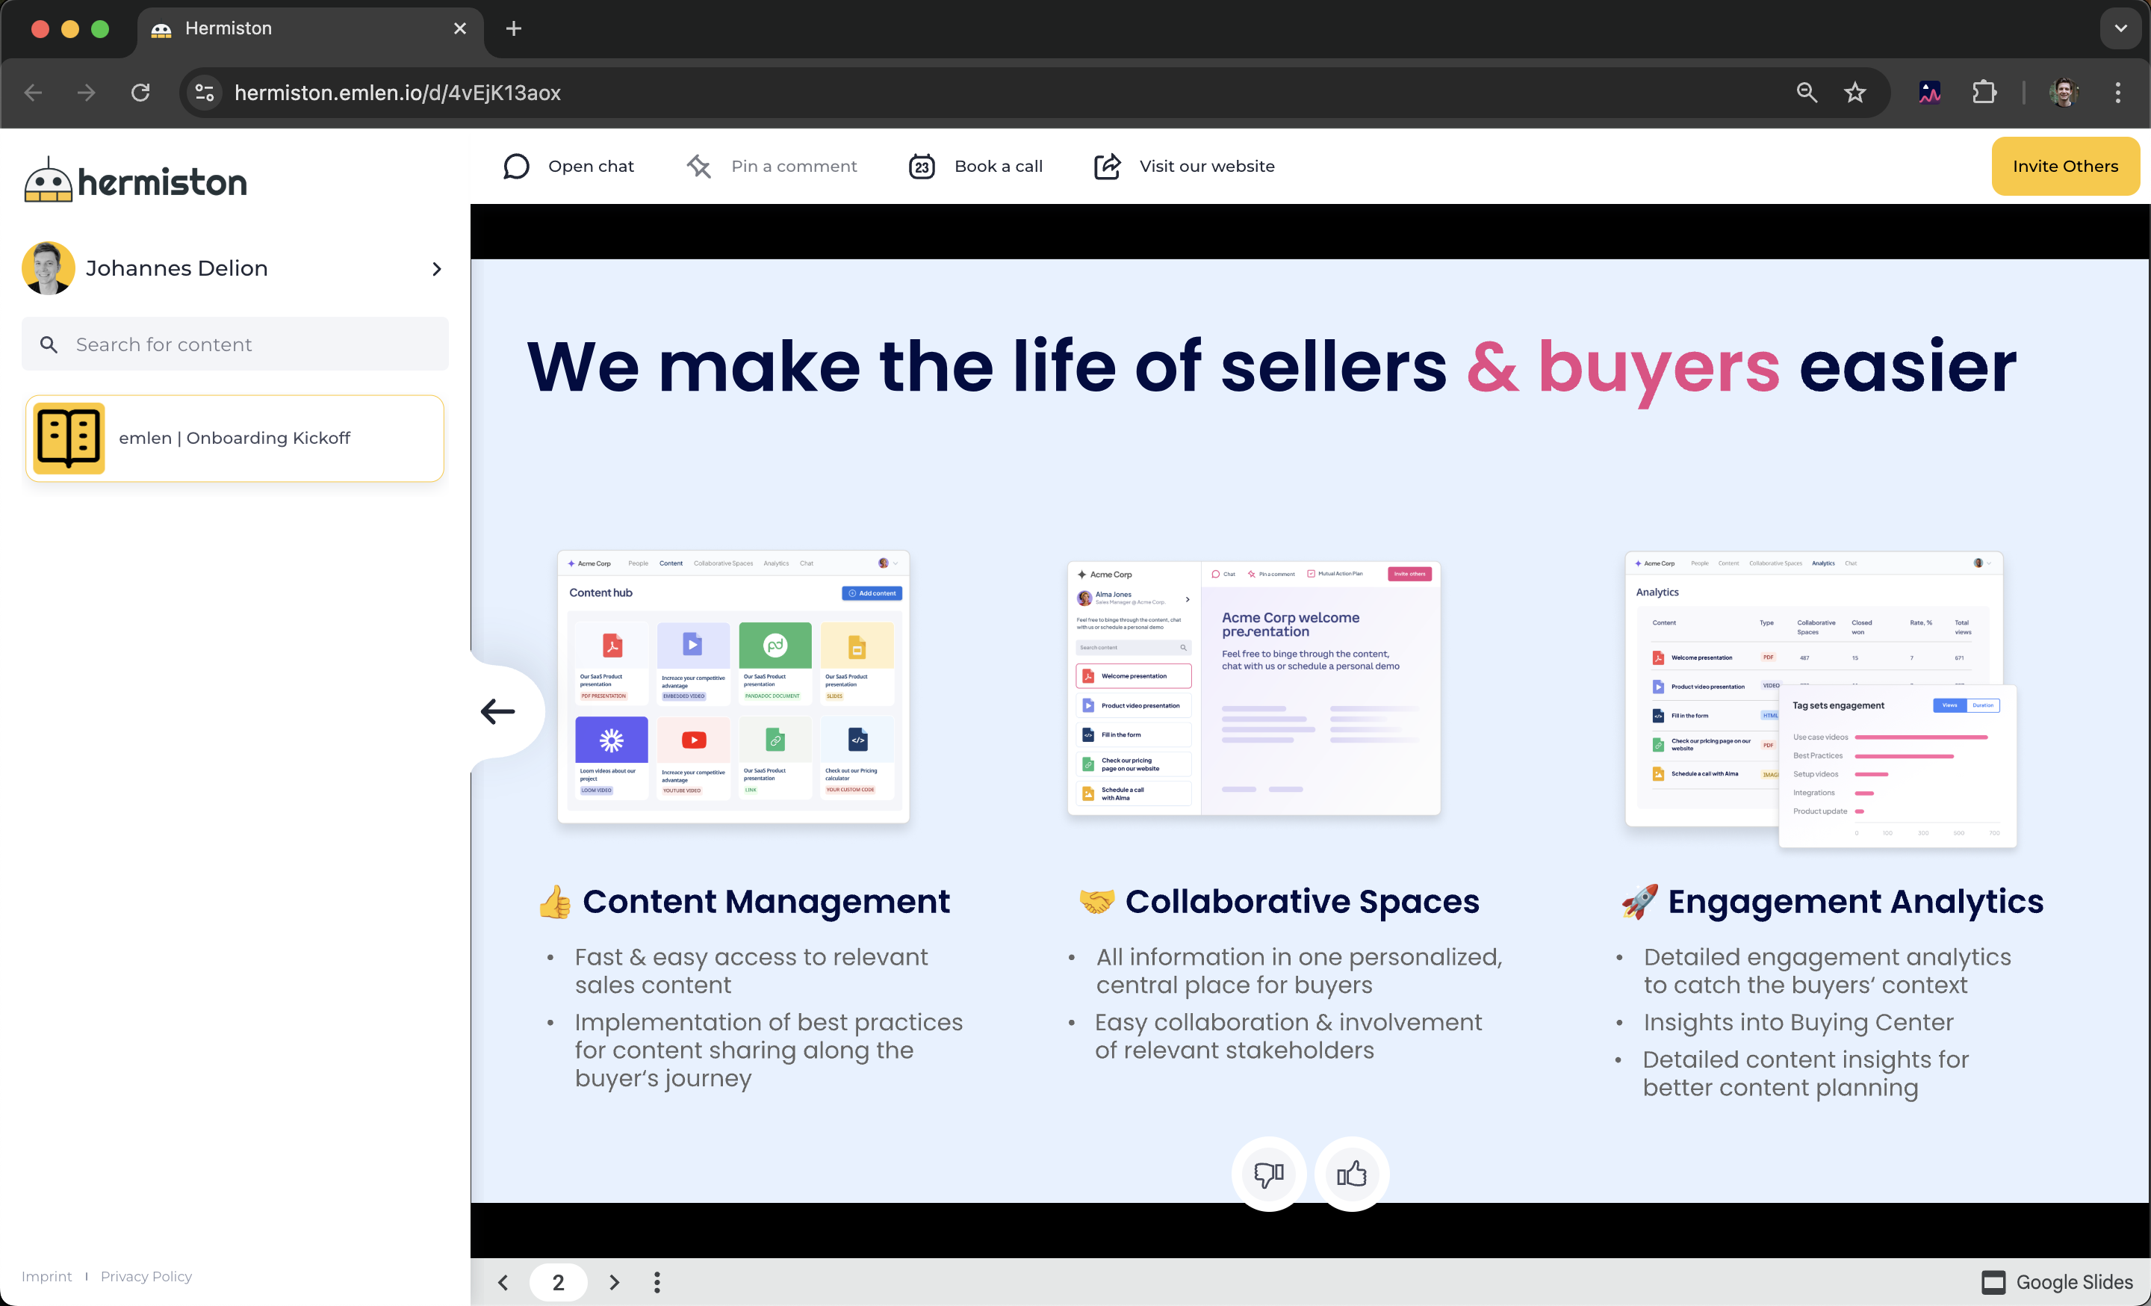Open the tab search dropdown arrow
This screenshot has height=1306, width=2151.
pyautogui.click(x=2120, y=29)
